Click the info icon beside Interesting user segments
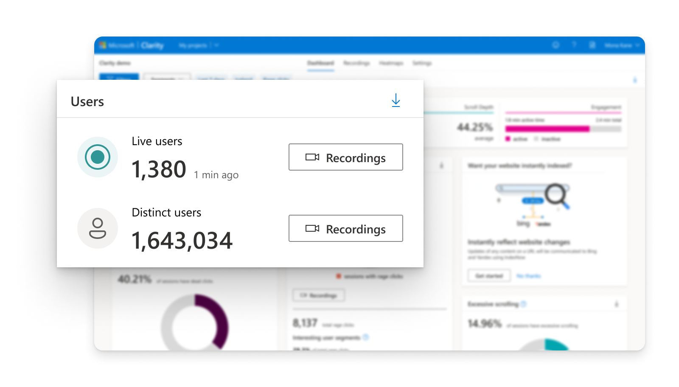The image size is (679, 387). pos(366,337)
